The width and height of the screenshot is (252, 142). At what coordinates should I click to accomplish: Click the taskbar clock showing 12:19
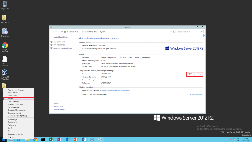click(246, 139)
